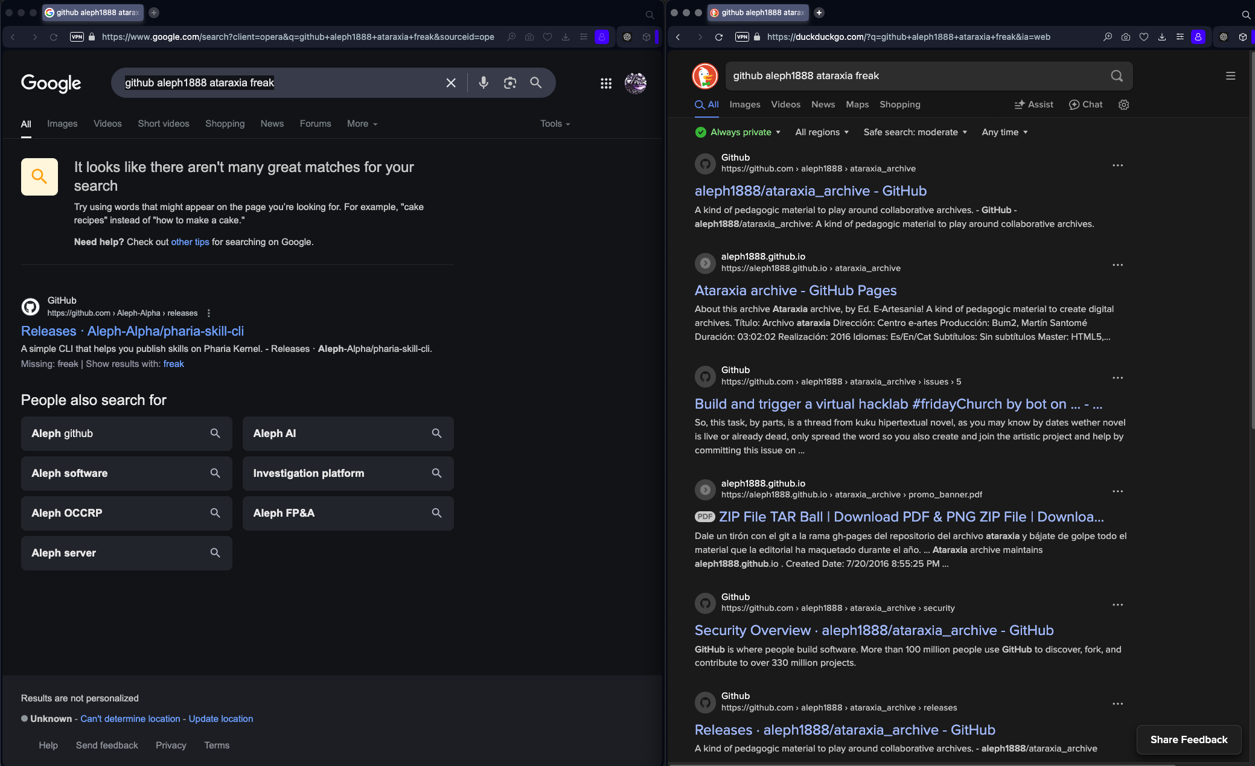Open the DuckDuckGo hamburger menu
The width and height of the screenshot is (1255, 766).
[x=1230, y=76]
